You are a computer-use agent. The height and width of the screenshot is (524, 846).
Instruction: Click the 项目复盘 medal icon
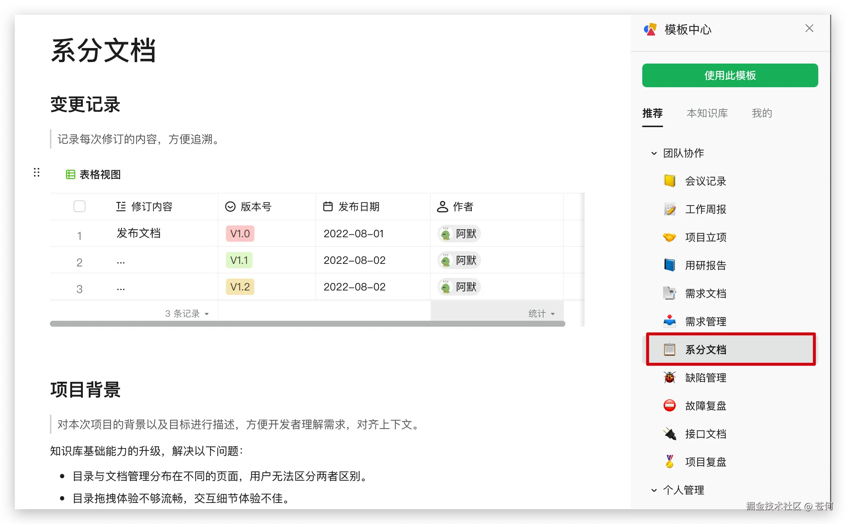point(669,462)
